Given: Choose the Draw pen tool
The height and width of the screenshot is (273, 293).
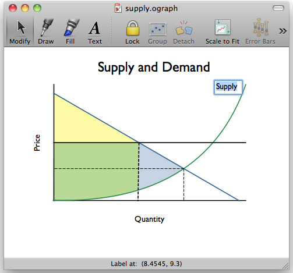Looking at the screenshot, I should tap(47, 27).
